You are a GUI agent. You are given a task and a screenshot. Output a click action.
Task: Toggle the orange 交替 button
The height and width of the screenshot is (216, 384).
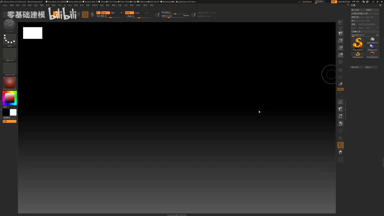click(10, 121)
